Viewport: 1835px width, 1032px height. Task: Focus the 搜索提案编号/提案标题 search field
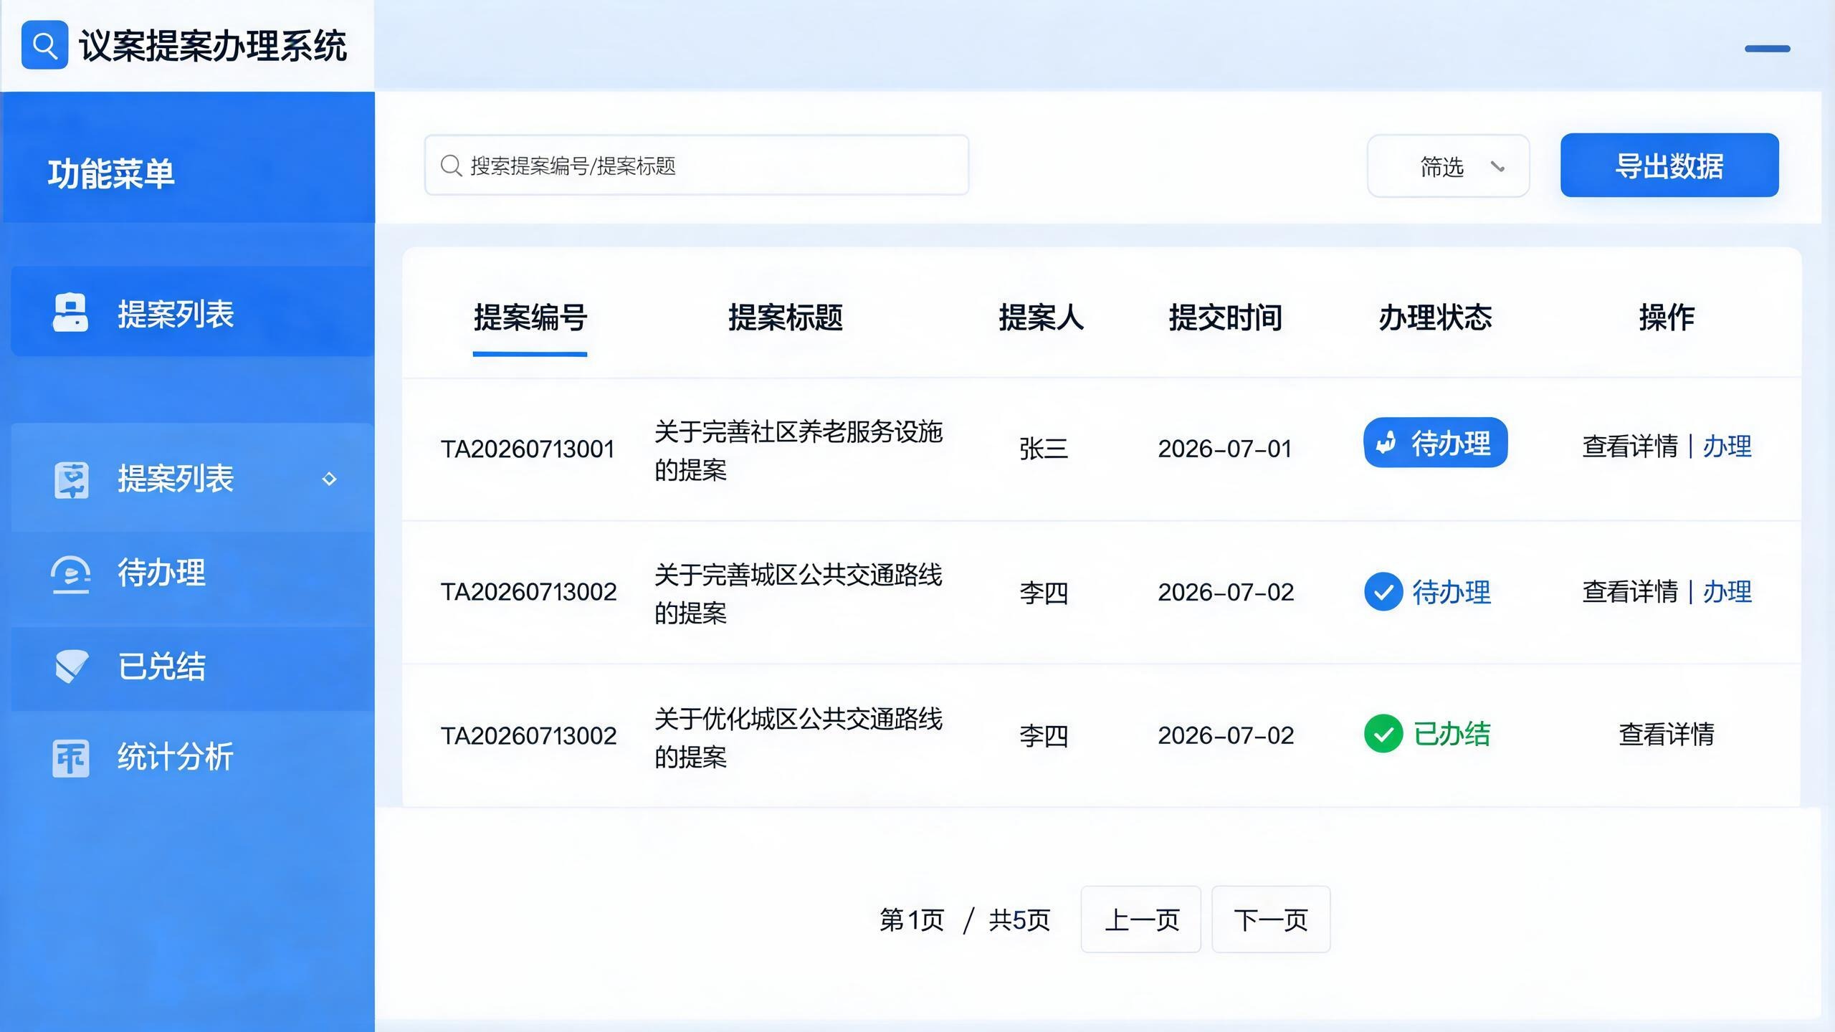point(697,166)
